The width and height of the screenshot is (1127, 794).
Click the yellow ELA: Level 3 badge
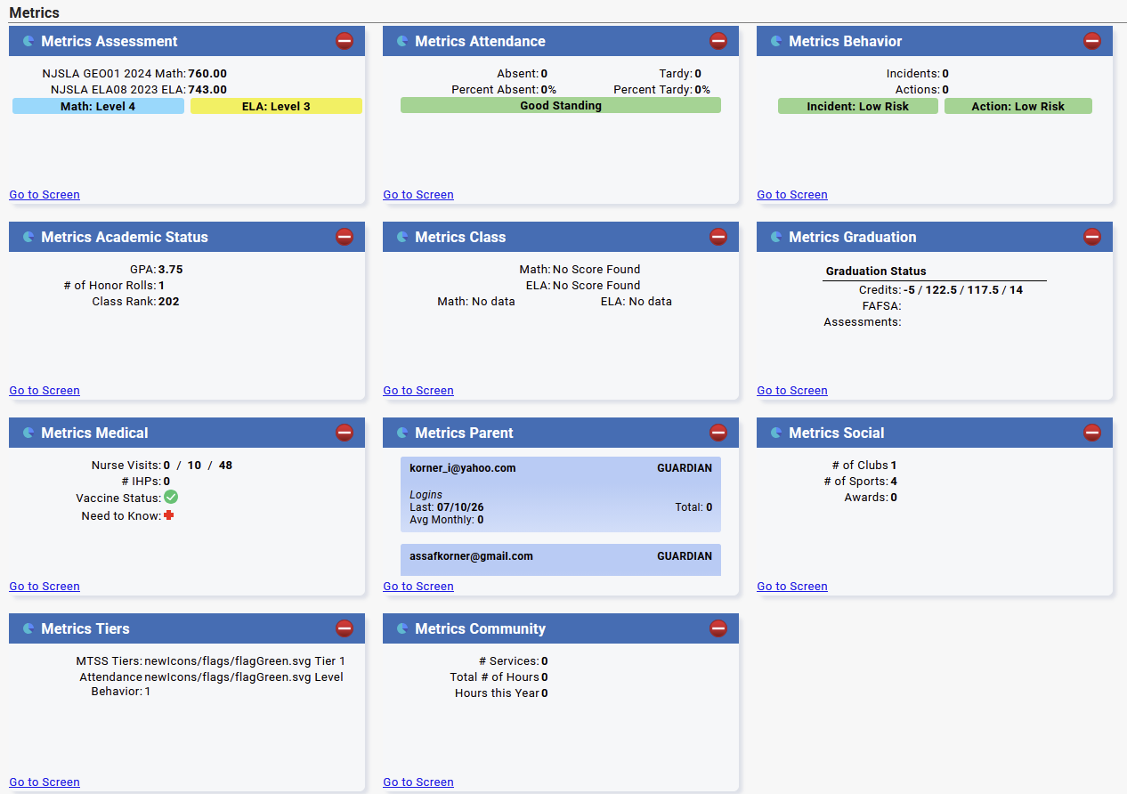pyautogui.click(x=276, y=106)
